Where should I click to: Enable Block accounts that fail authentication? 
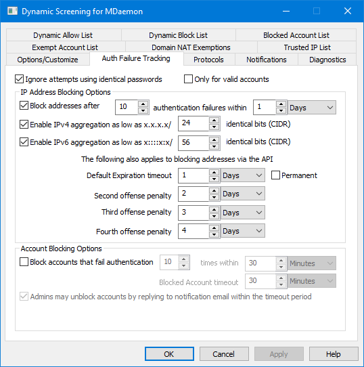point(24,262)
